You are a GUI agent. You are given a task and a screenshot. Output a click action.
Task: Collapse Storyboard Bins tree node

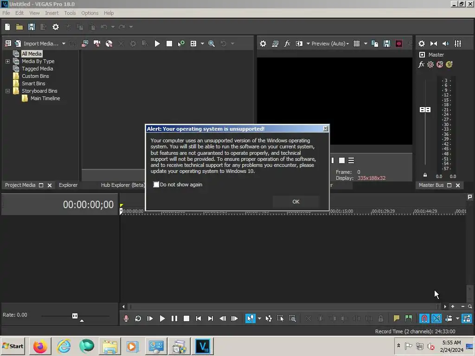coord(7,91)
